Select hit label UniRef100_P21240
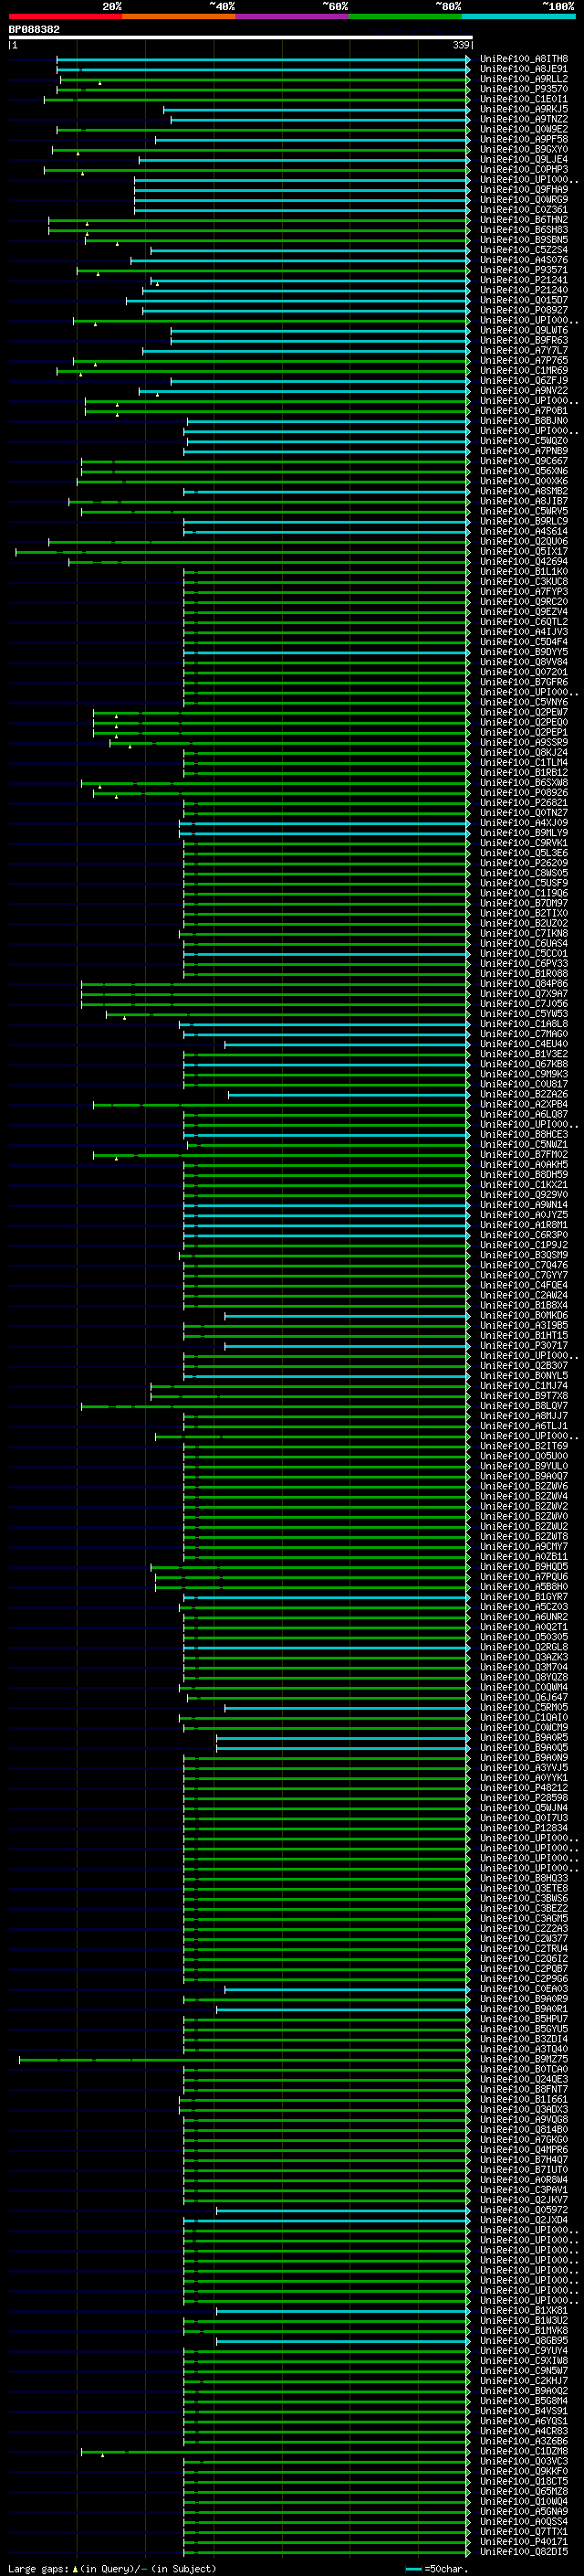This screenshot has height=2576, width=584. [523, 290]
